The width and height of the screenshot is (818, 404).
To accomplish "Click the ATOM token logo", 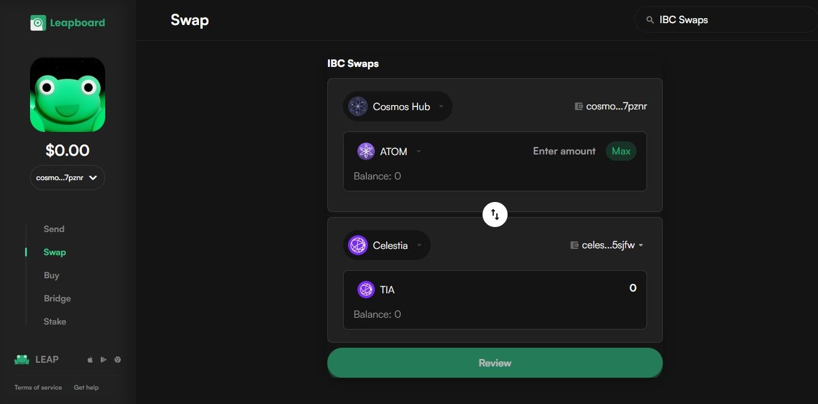I will point(366,151).
